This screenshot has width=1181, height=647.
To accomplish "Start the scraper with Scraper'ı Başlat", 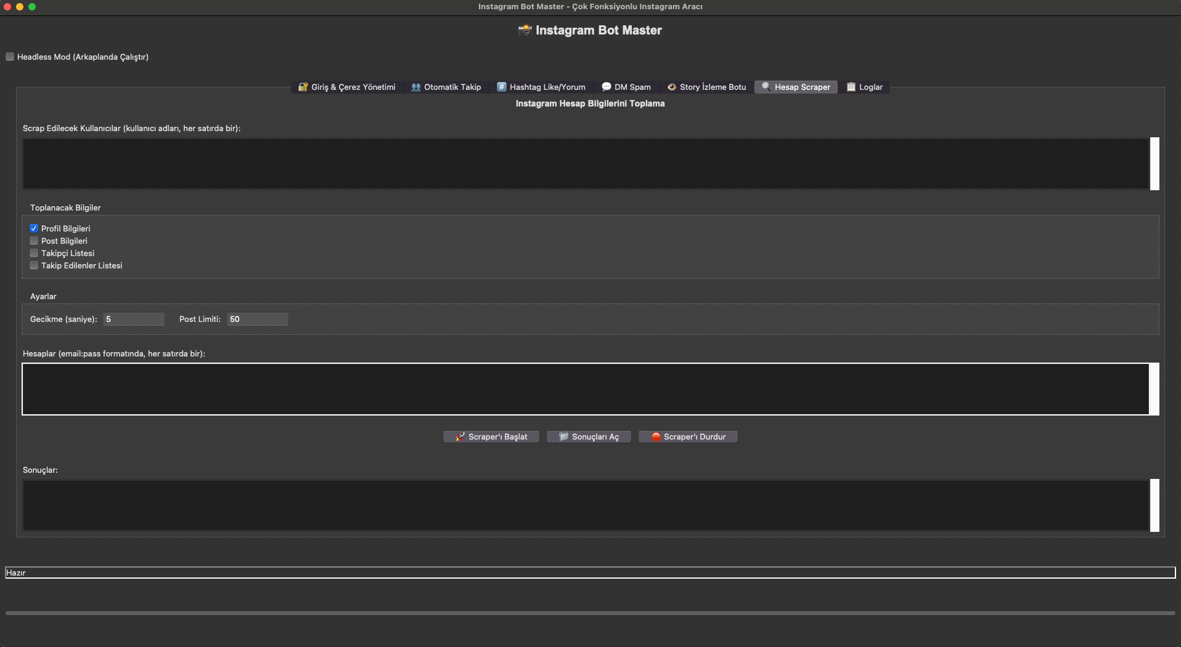I will click(x=491, y=436).
